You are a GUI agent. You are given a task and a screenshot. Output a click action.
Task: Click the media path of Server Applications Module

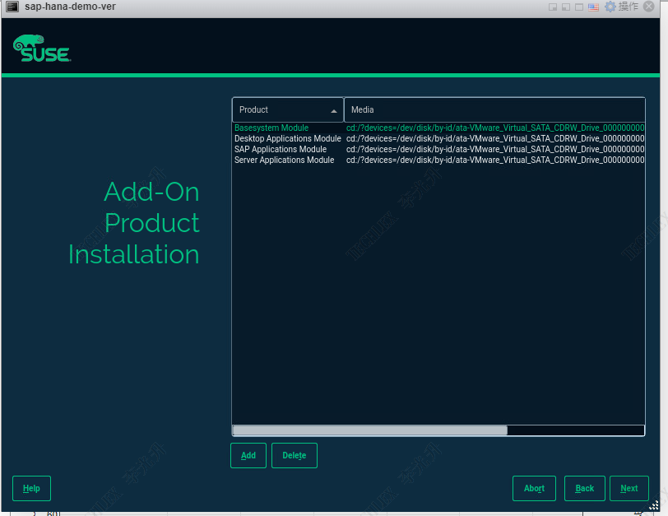495,160
